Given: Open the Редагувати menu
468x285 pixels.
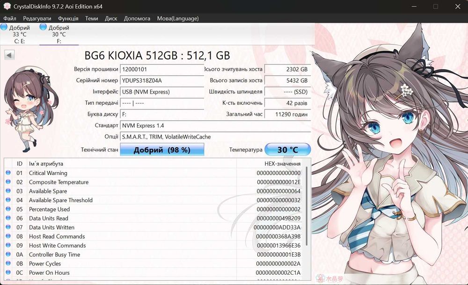Looking at the screenshot, I should coord(37,19).
